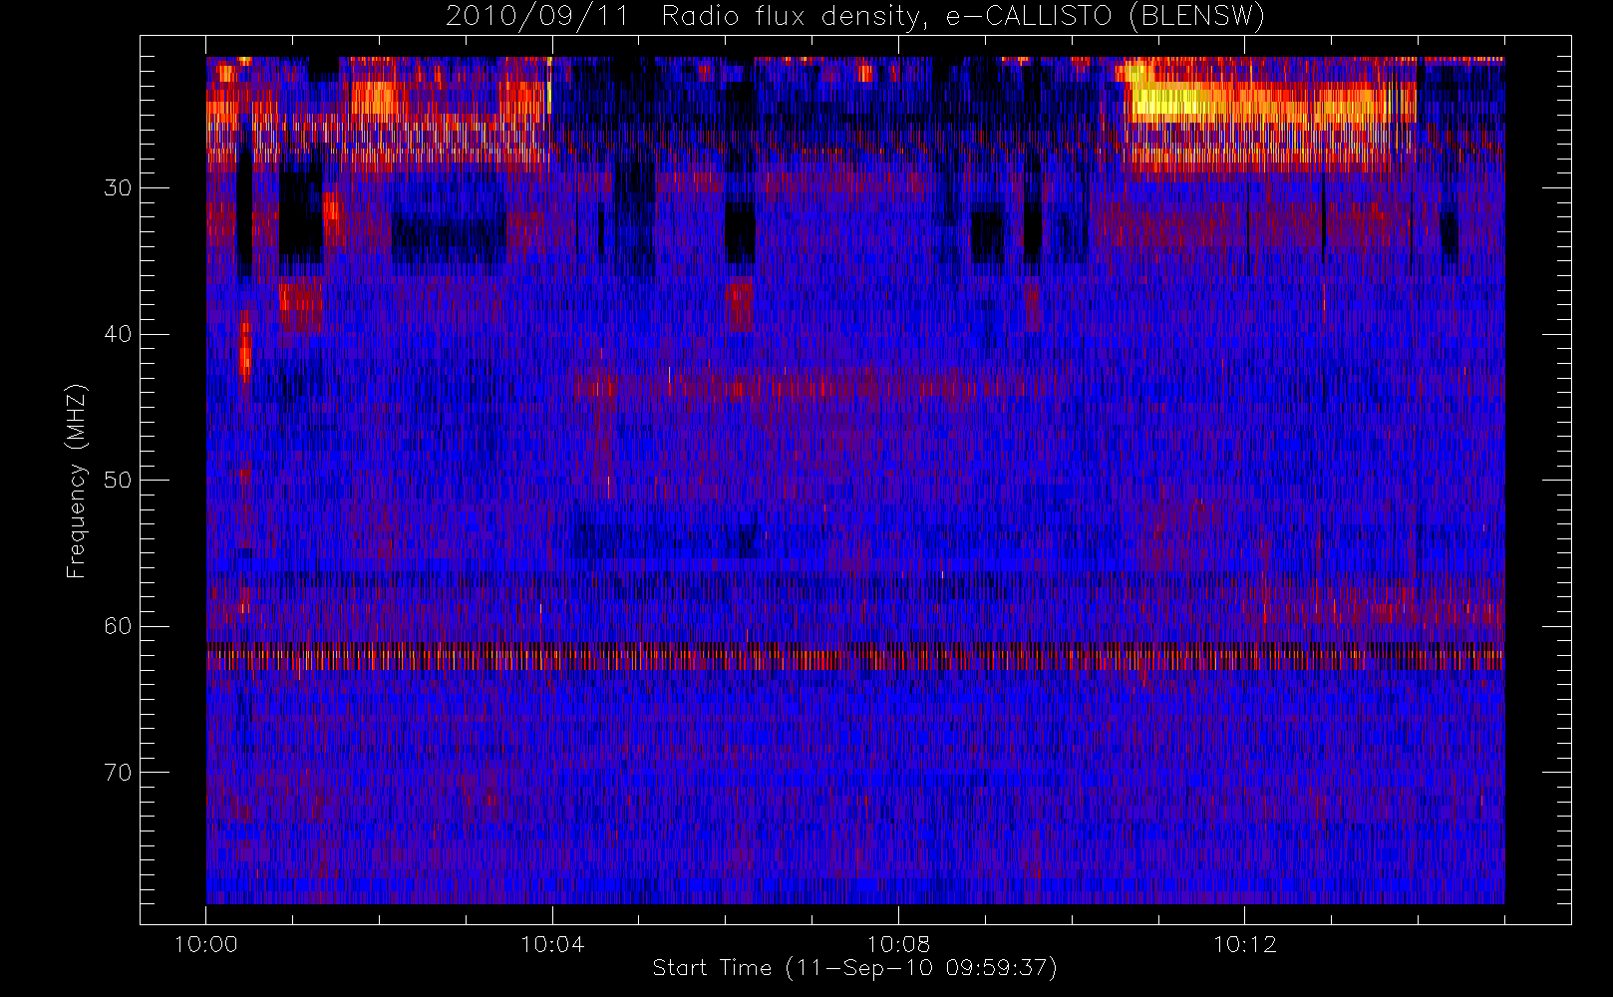Click the '10:00' time tick label
The height and width of the screenshot is (997, 1613).
click(206, 944)
